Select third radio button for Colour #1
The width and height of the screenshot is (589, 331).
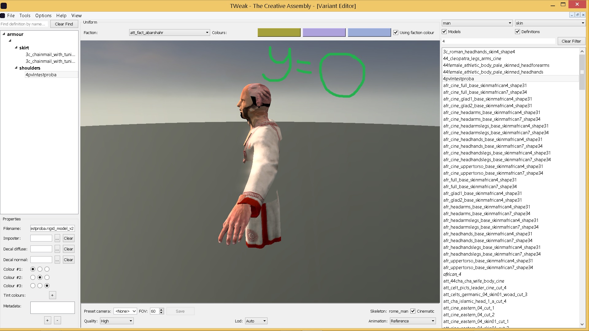pyautogui.click(x=47, y=269)
